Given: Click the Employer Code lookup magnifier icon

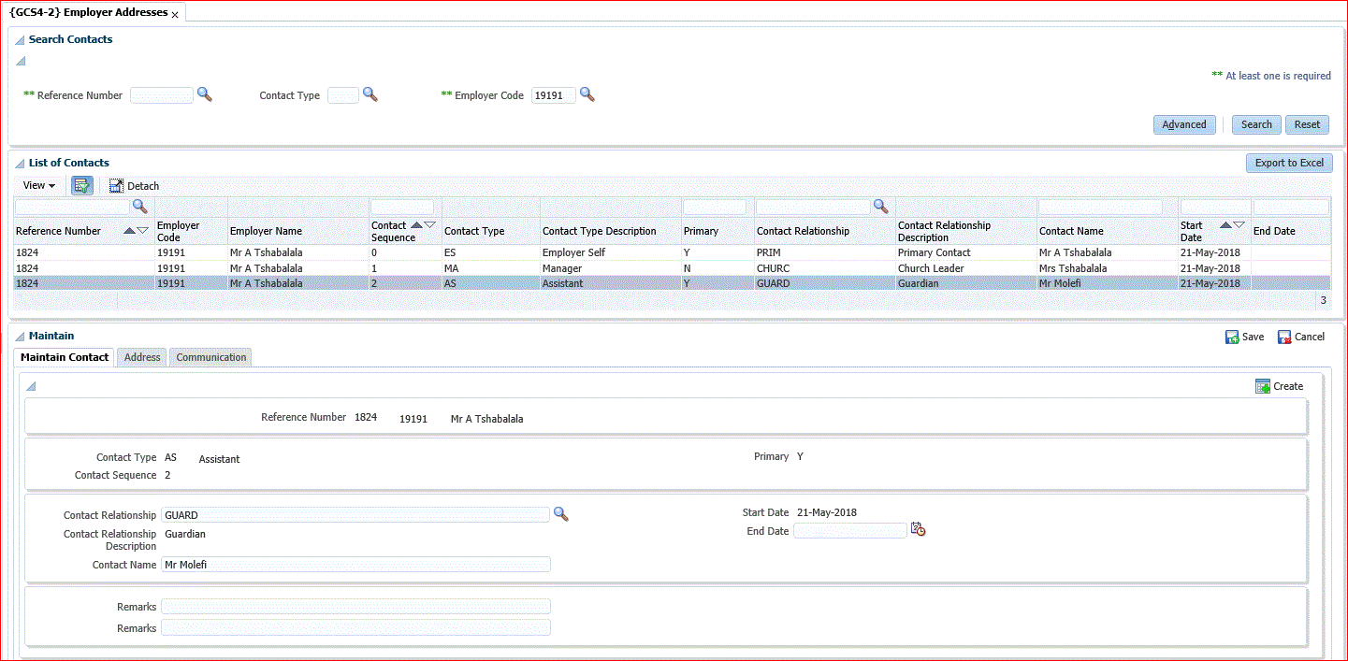Looking at the screenshot, I should [587, 94].
